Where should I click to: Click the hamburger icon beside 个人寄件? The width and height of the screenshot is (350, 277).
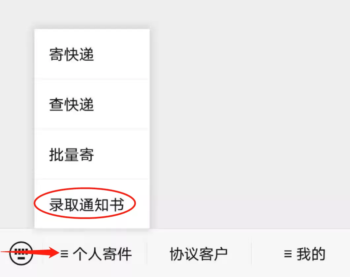[x=64, y=254]
